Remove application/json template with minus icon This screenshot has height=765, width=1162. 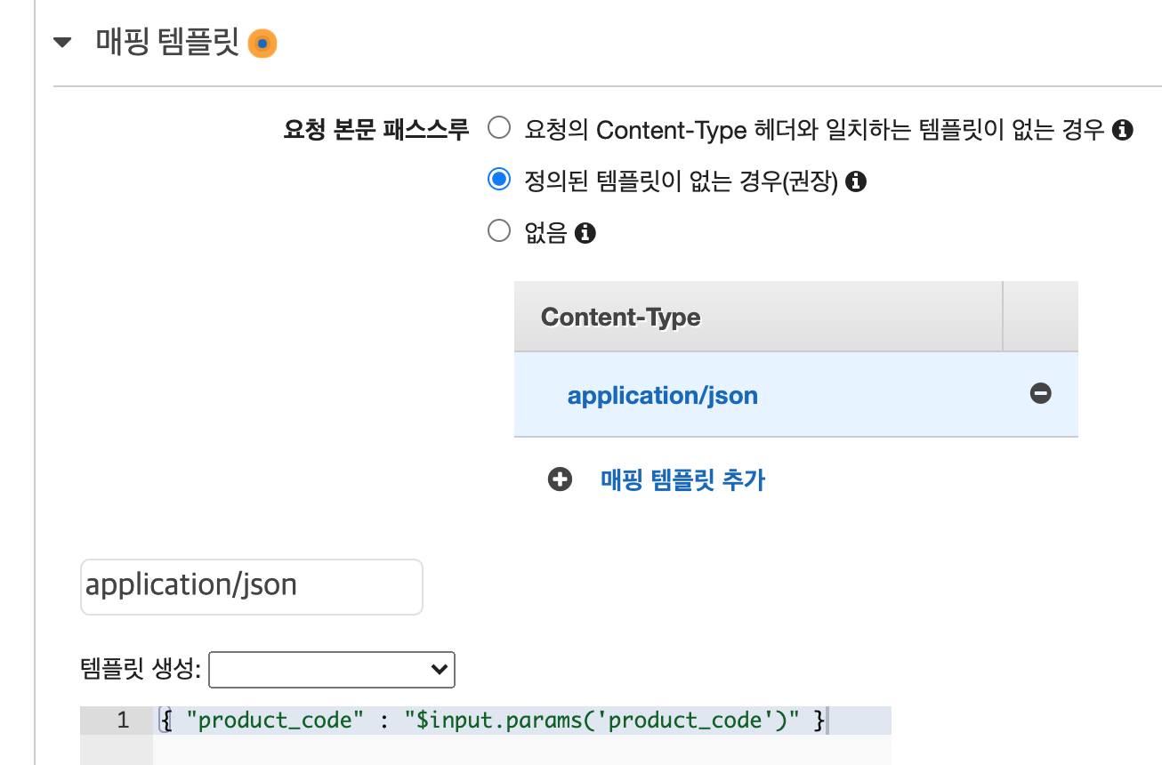1040,393
